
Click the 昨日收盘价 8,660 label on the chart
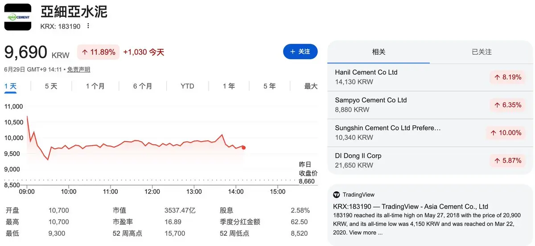click(308, 173)
